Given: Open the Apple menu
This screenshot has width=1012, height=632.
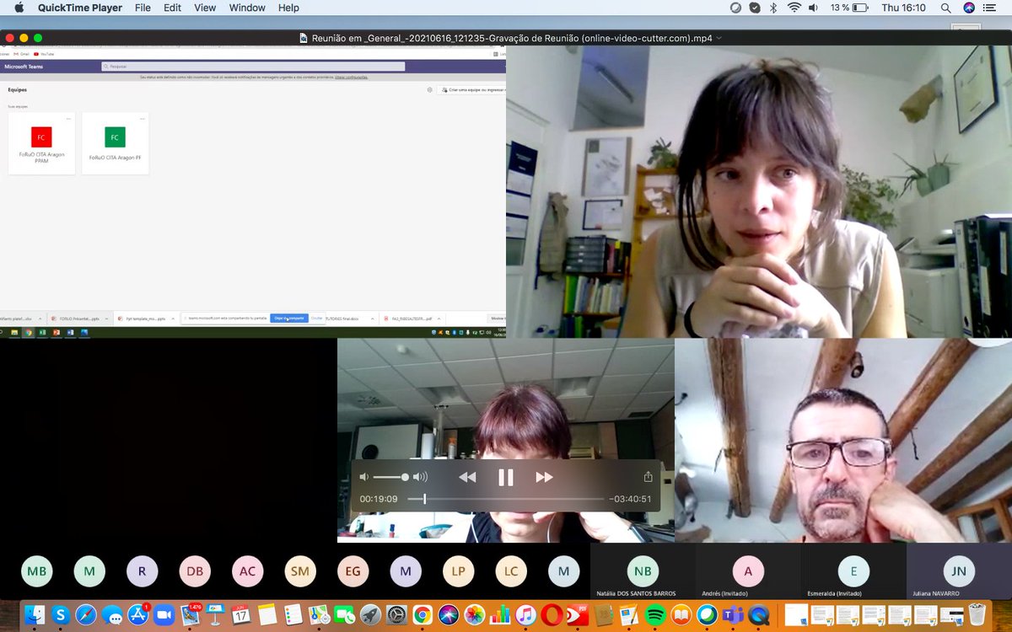Looking at the screenshot, I should [19, 8].
